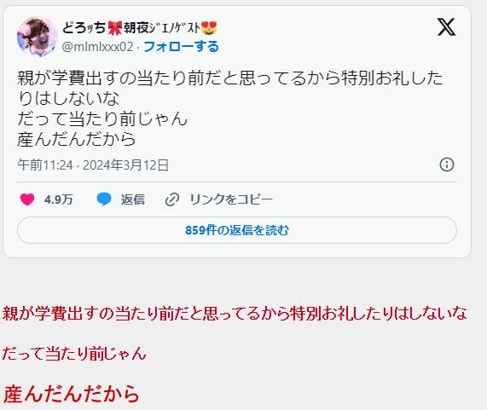Click the display name どろっち
Viewport: 487px width, 410px height.
[84, 28]
